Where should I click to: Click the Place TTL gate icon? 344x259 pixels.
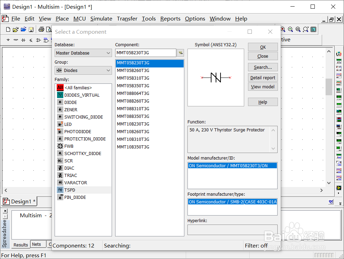click(46, 40)
